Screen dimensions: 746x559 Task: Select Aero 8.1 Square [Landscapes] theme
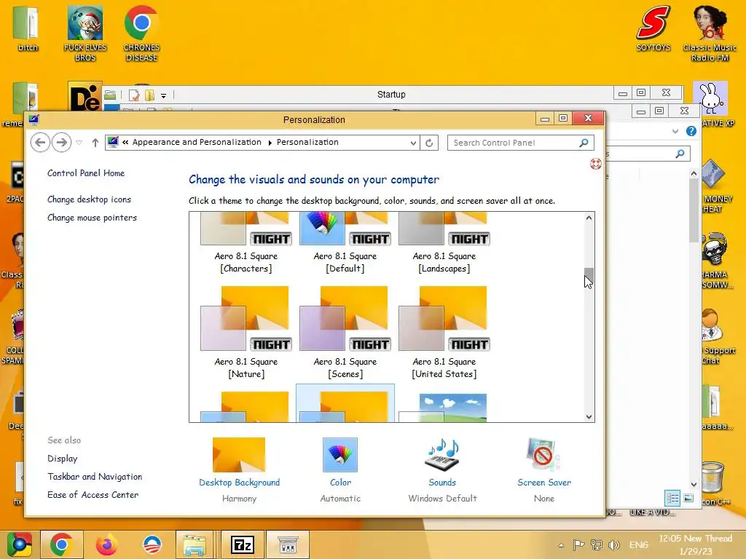(444, 243)
